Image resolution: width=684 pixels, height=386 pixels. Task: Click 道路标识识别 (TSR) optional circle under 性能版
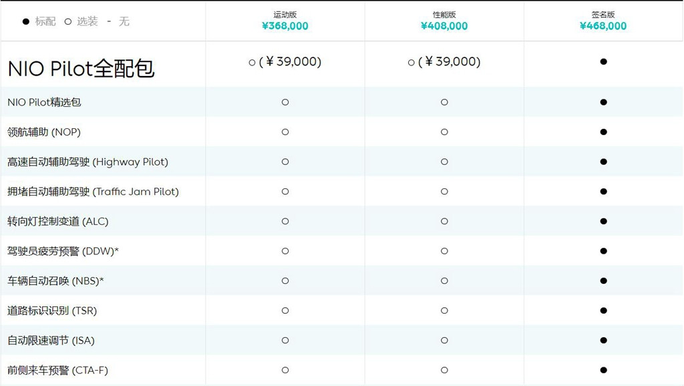[444, 311]
